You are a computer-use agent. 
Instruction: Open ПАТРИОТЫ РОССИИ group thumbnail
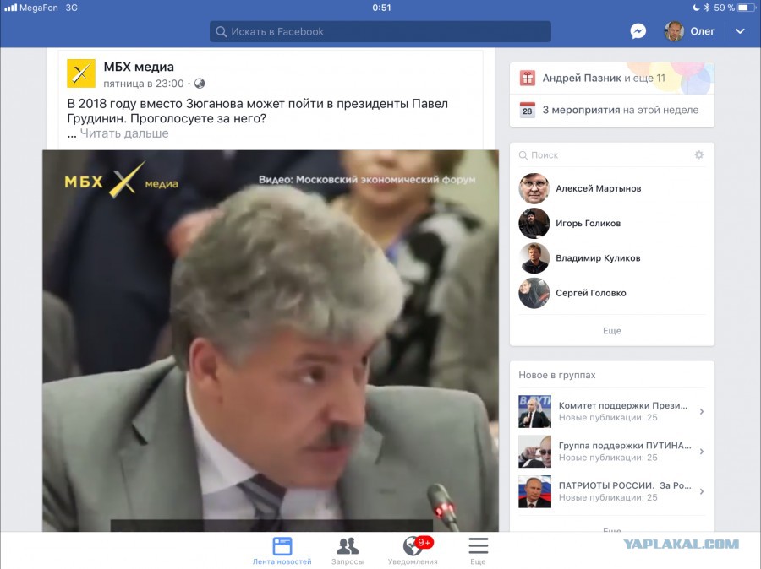pos(535,491)
